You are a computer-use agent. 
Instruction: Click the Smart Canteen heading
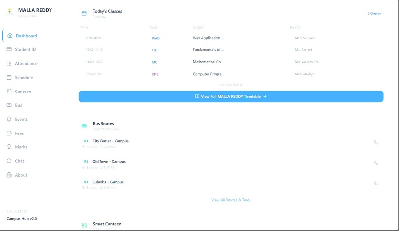[107, 224]
